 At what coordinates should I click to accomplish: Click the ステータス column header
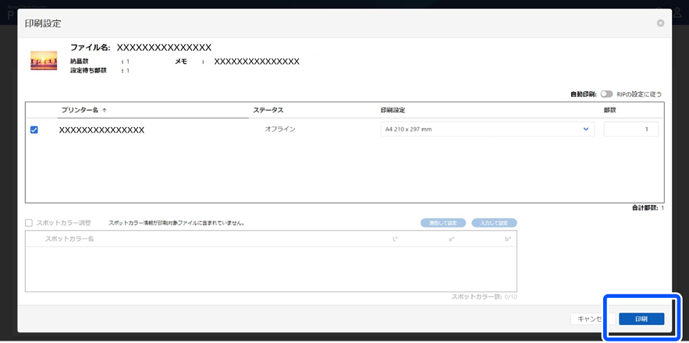click(x=268, y=111)
